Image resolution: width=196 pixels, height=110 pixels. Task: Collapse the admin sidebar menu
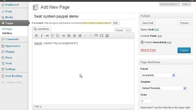click(x=12, y=82)
